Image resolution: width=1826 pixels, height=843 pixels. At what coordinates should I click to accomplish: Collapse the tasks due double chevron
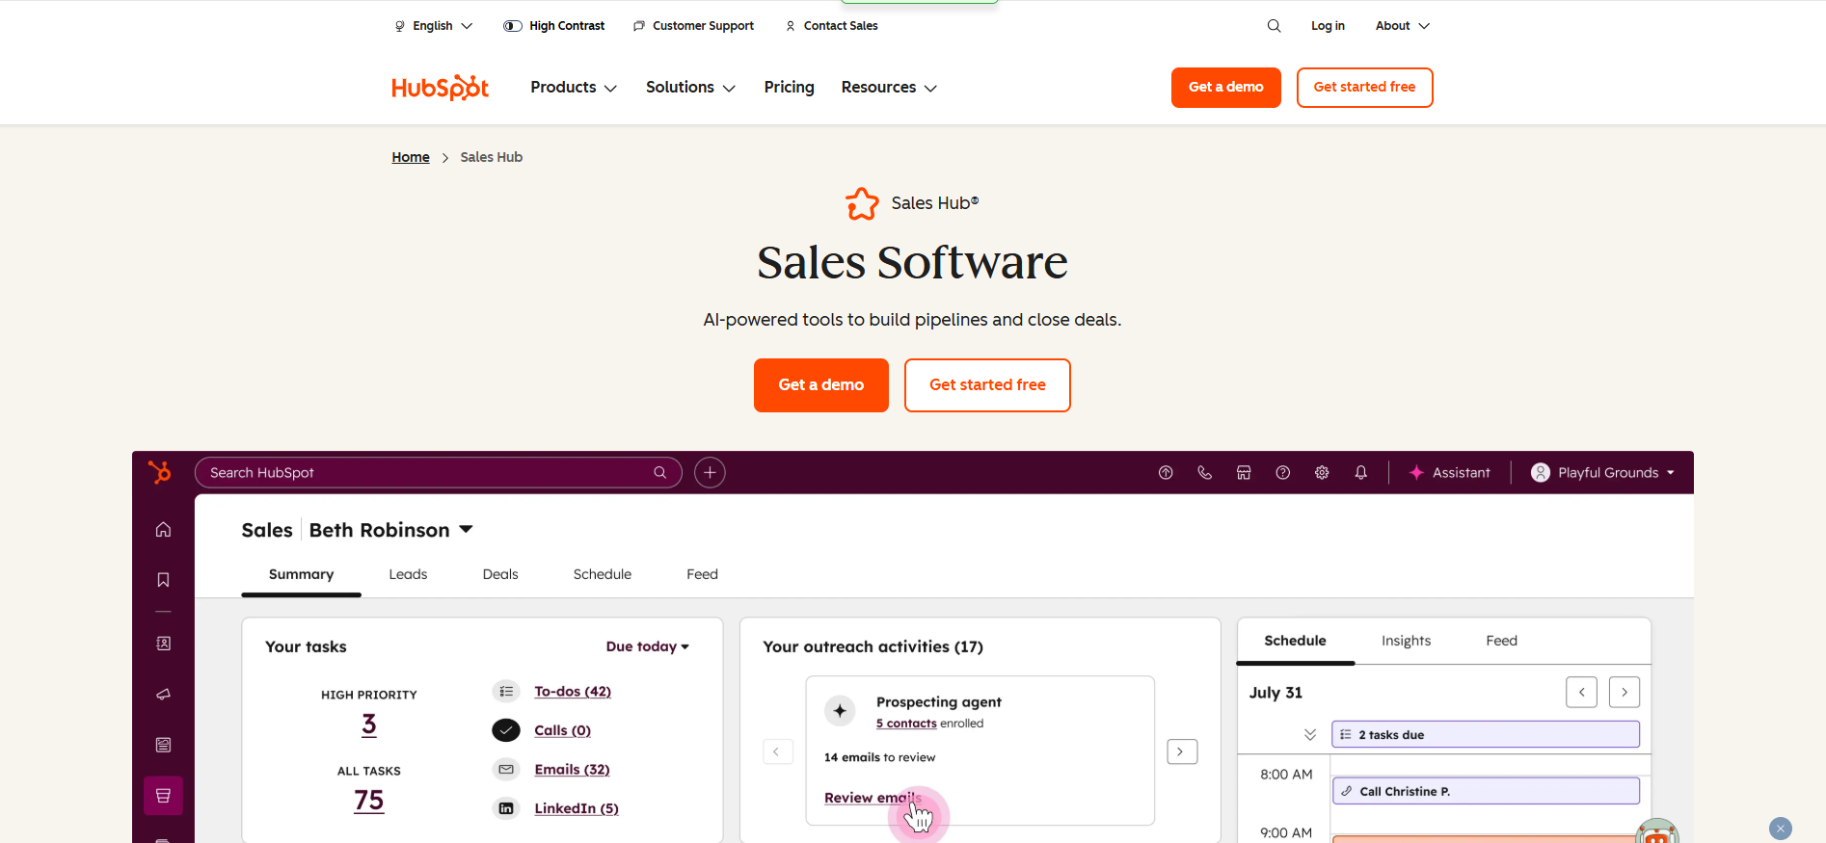coord(1310,734)
